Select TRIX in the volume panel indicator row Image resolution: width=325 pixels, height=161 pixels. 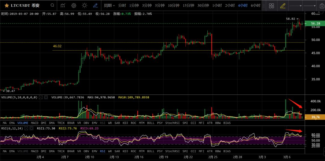coord(61,123)
